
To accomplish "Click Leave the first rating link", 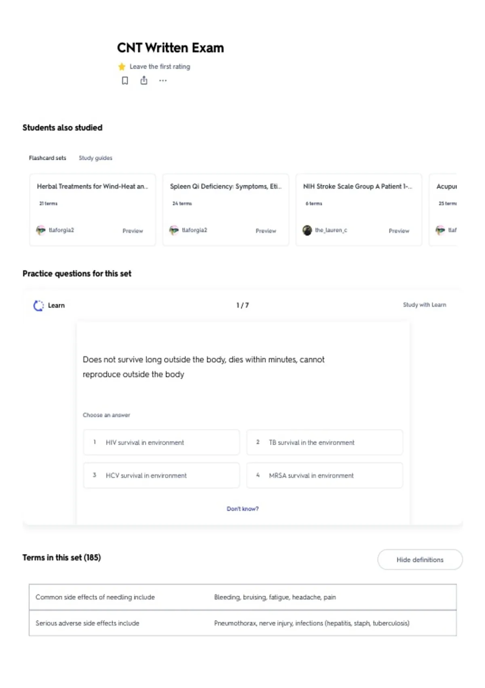I will click(160, 66).
